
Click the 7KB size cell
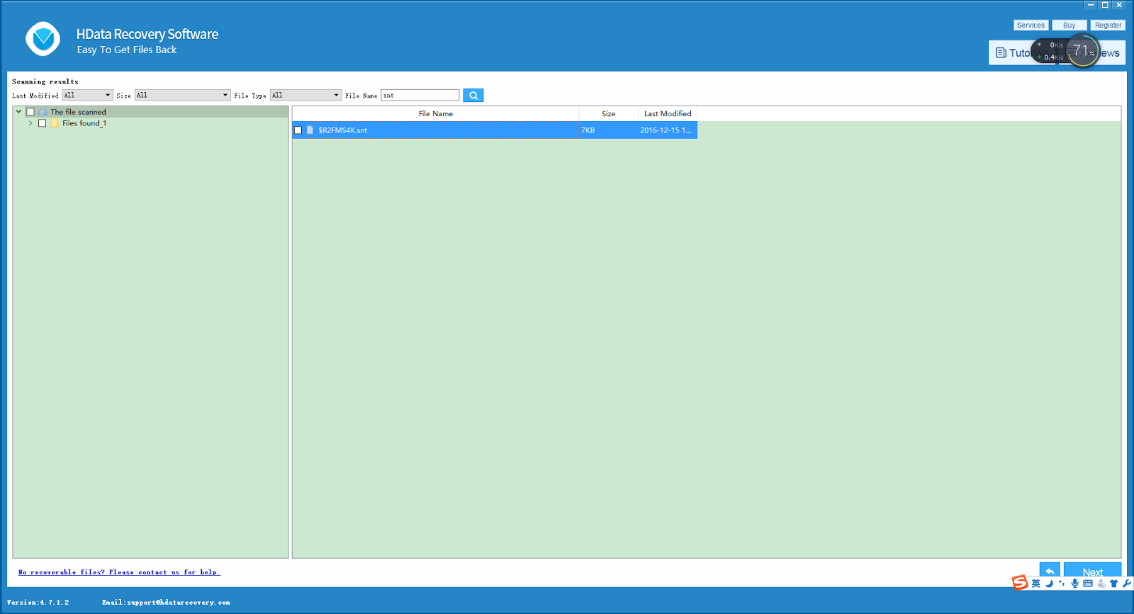click(608, 130)
